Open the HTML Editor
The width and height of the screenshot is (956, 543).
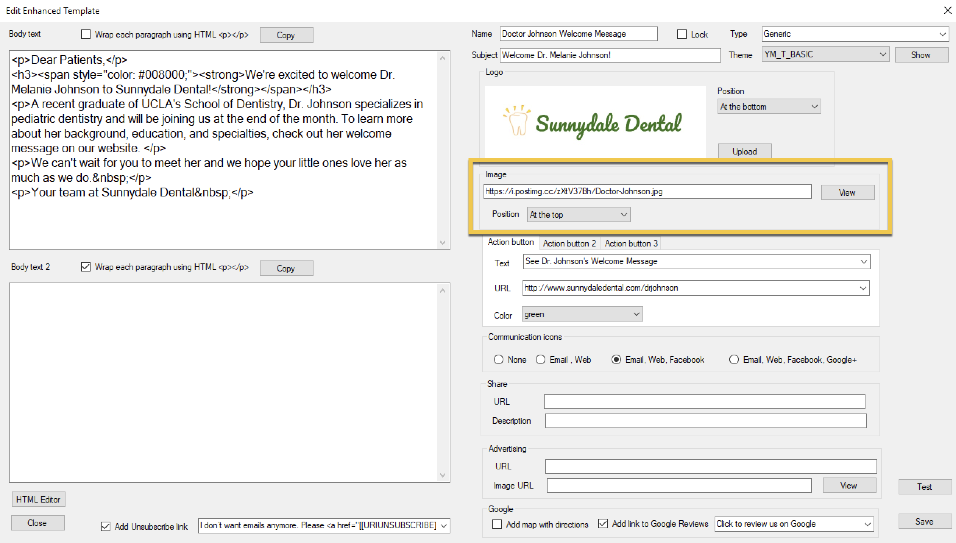point(38,499)
